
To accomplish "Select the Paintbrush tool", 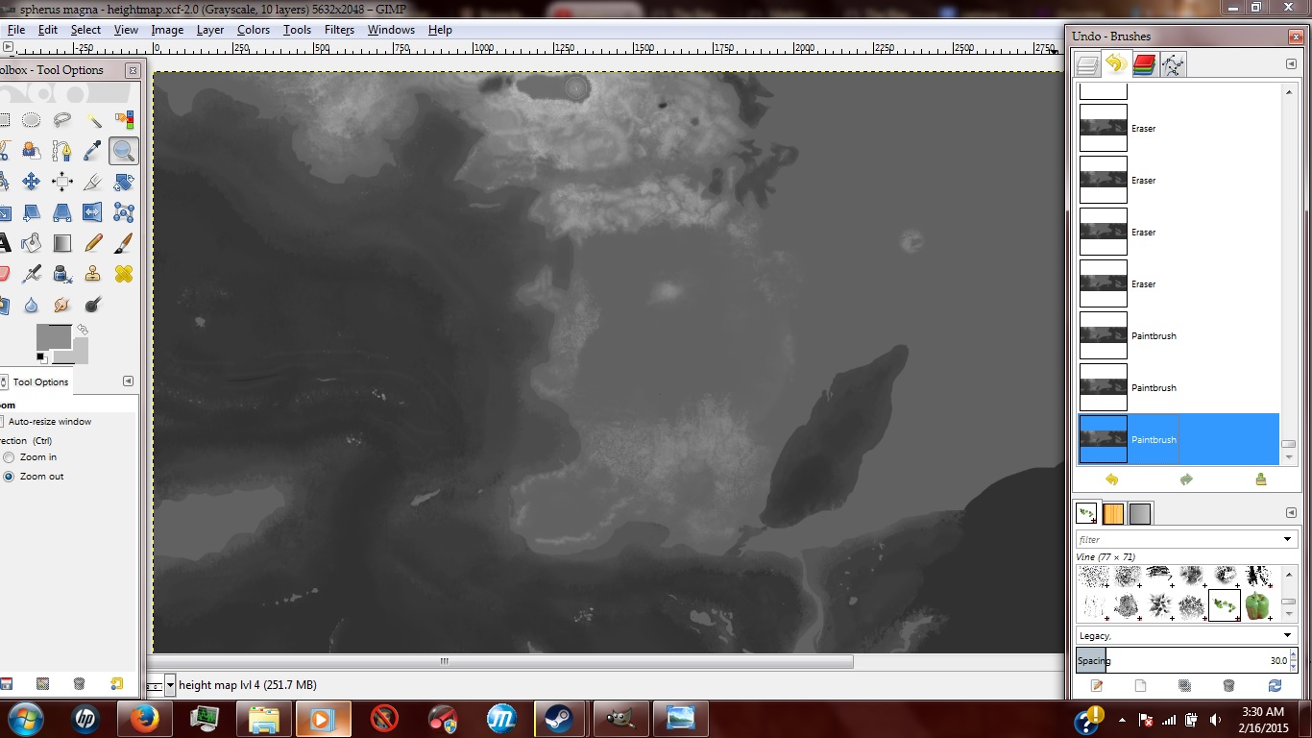I will [125, 243].
